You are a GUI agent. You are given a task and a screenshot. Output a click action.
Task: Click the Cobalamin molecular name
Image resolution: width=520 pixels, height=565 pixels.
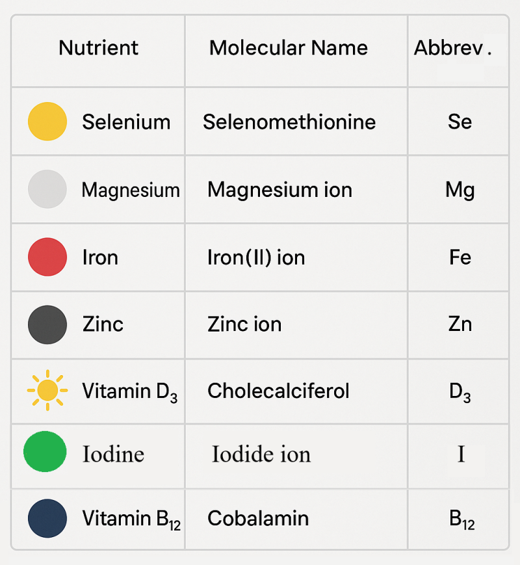point(258,518)
